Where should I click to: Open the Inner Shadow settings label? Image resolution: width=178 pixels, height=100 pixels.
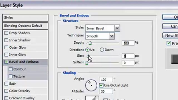[20, 40]
